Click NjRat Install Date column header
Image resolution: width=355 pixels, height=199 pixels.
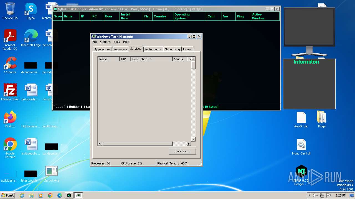coord(131,16)
